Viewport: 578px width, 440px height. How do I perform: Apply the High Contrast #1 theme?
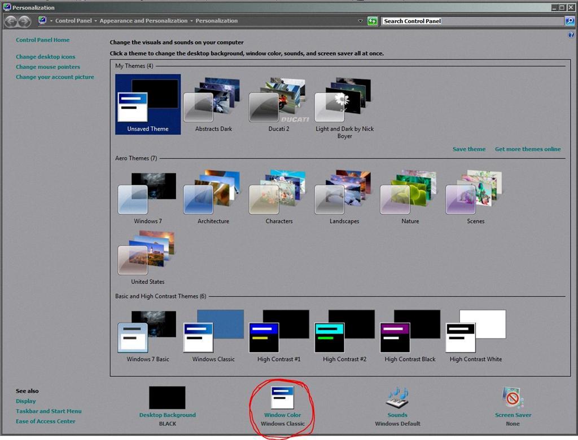(x=279, y=331)
